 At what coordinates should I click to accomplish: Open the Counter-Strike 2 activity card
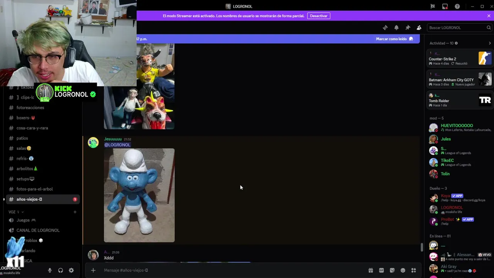click(x=460, y=59)
